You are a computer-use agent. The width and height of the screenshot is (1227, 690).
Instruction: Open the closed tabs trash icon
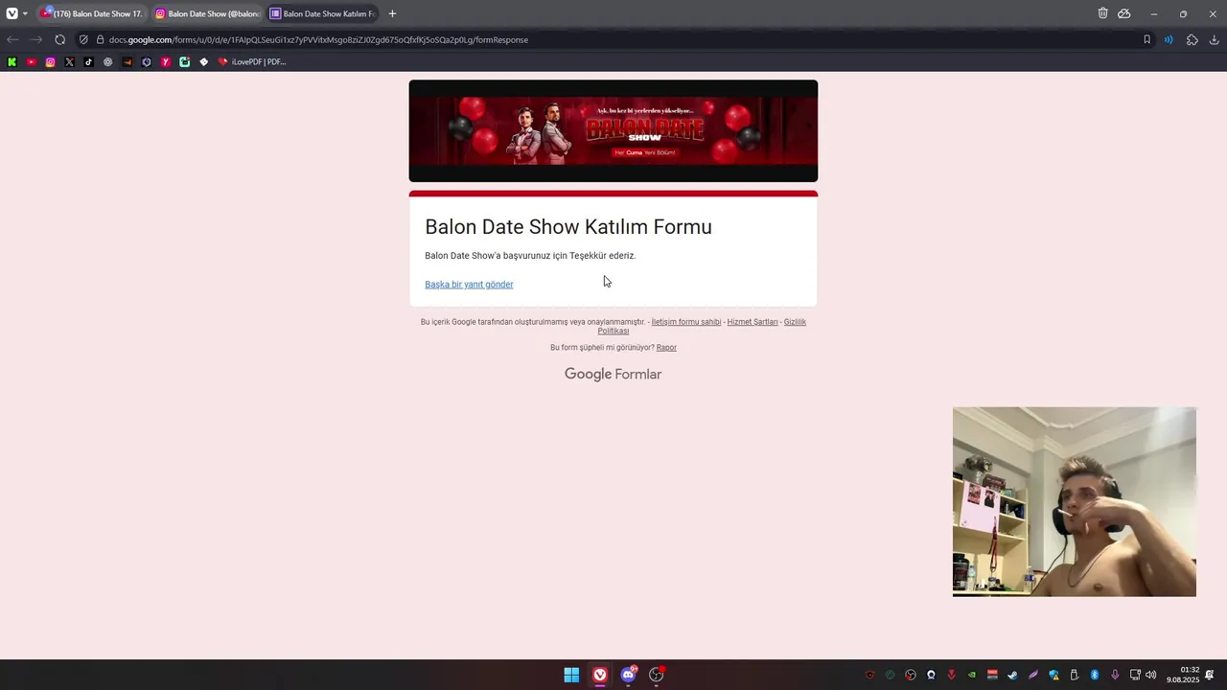click(x=1102, y=13)
